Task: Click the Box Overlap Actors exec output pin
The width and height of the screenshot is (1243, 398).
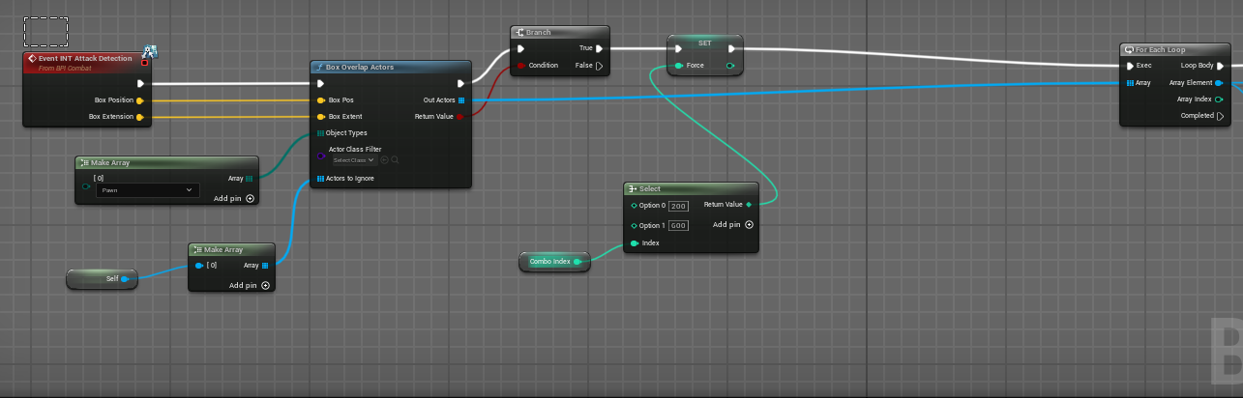Action: (x=460, y=83)
